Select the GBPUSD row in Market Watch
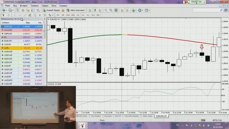The image size is (229, 129). 22,34
